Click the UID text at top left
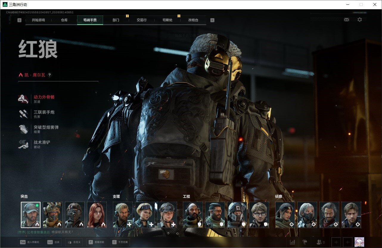 click(x=40, y=13)
